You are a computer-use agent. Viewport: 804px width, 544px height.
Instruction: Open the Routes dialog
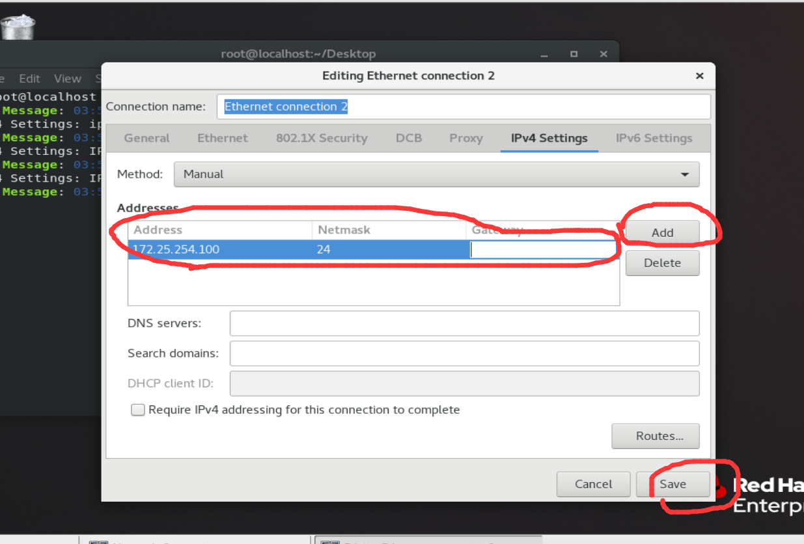pos(655,436)
